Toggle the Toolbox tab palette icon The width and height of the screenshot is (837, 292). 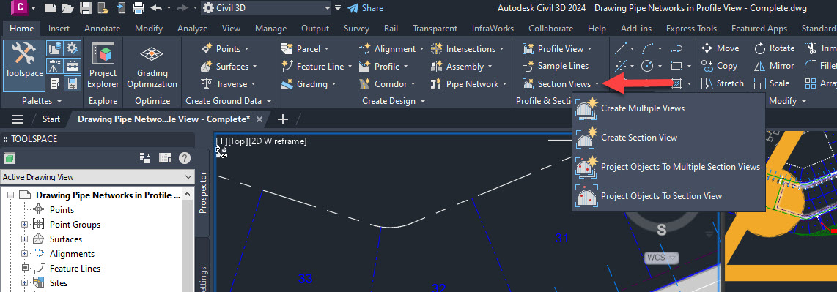click(x=72, y=66)
